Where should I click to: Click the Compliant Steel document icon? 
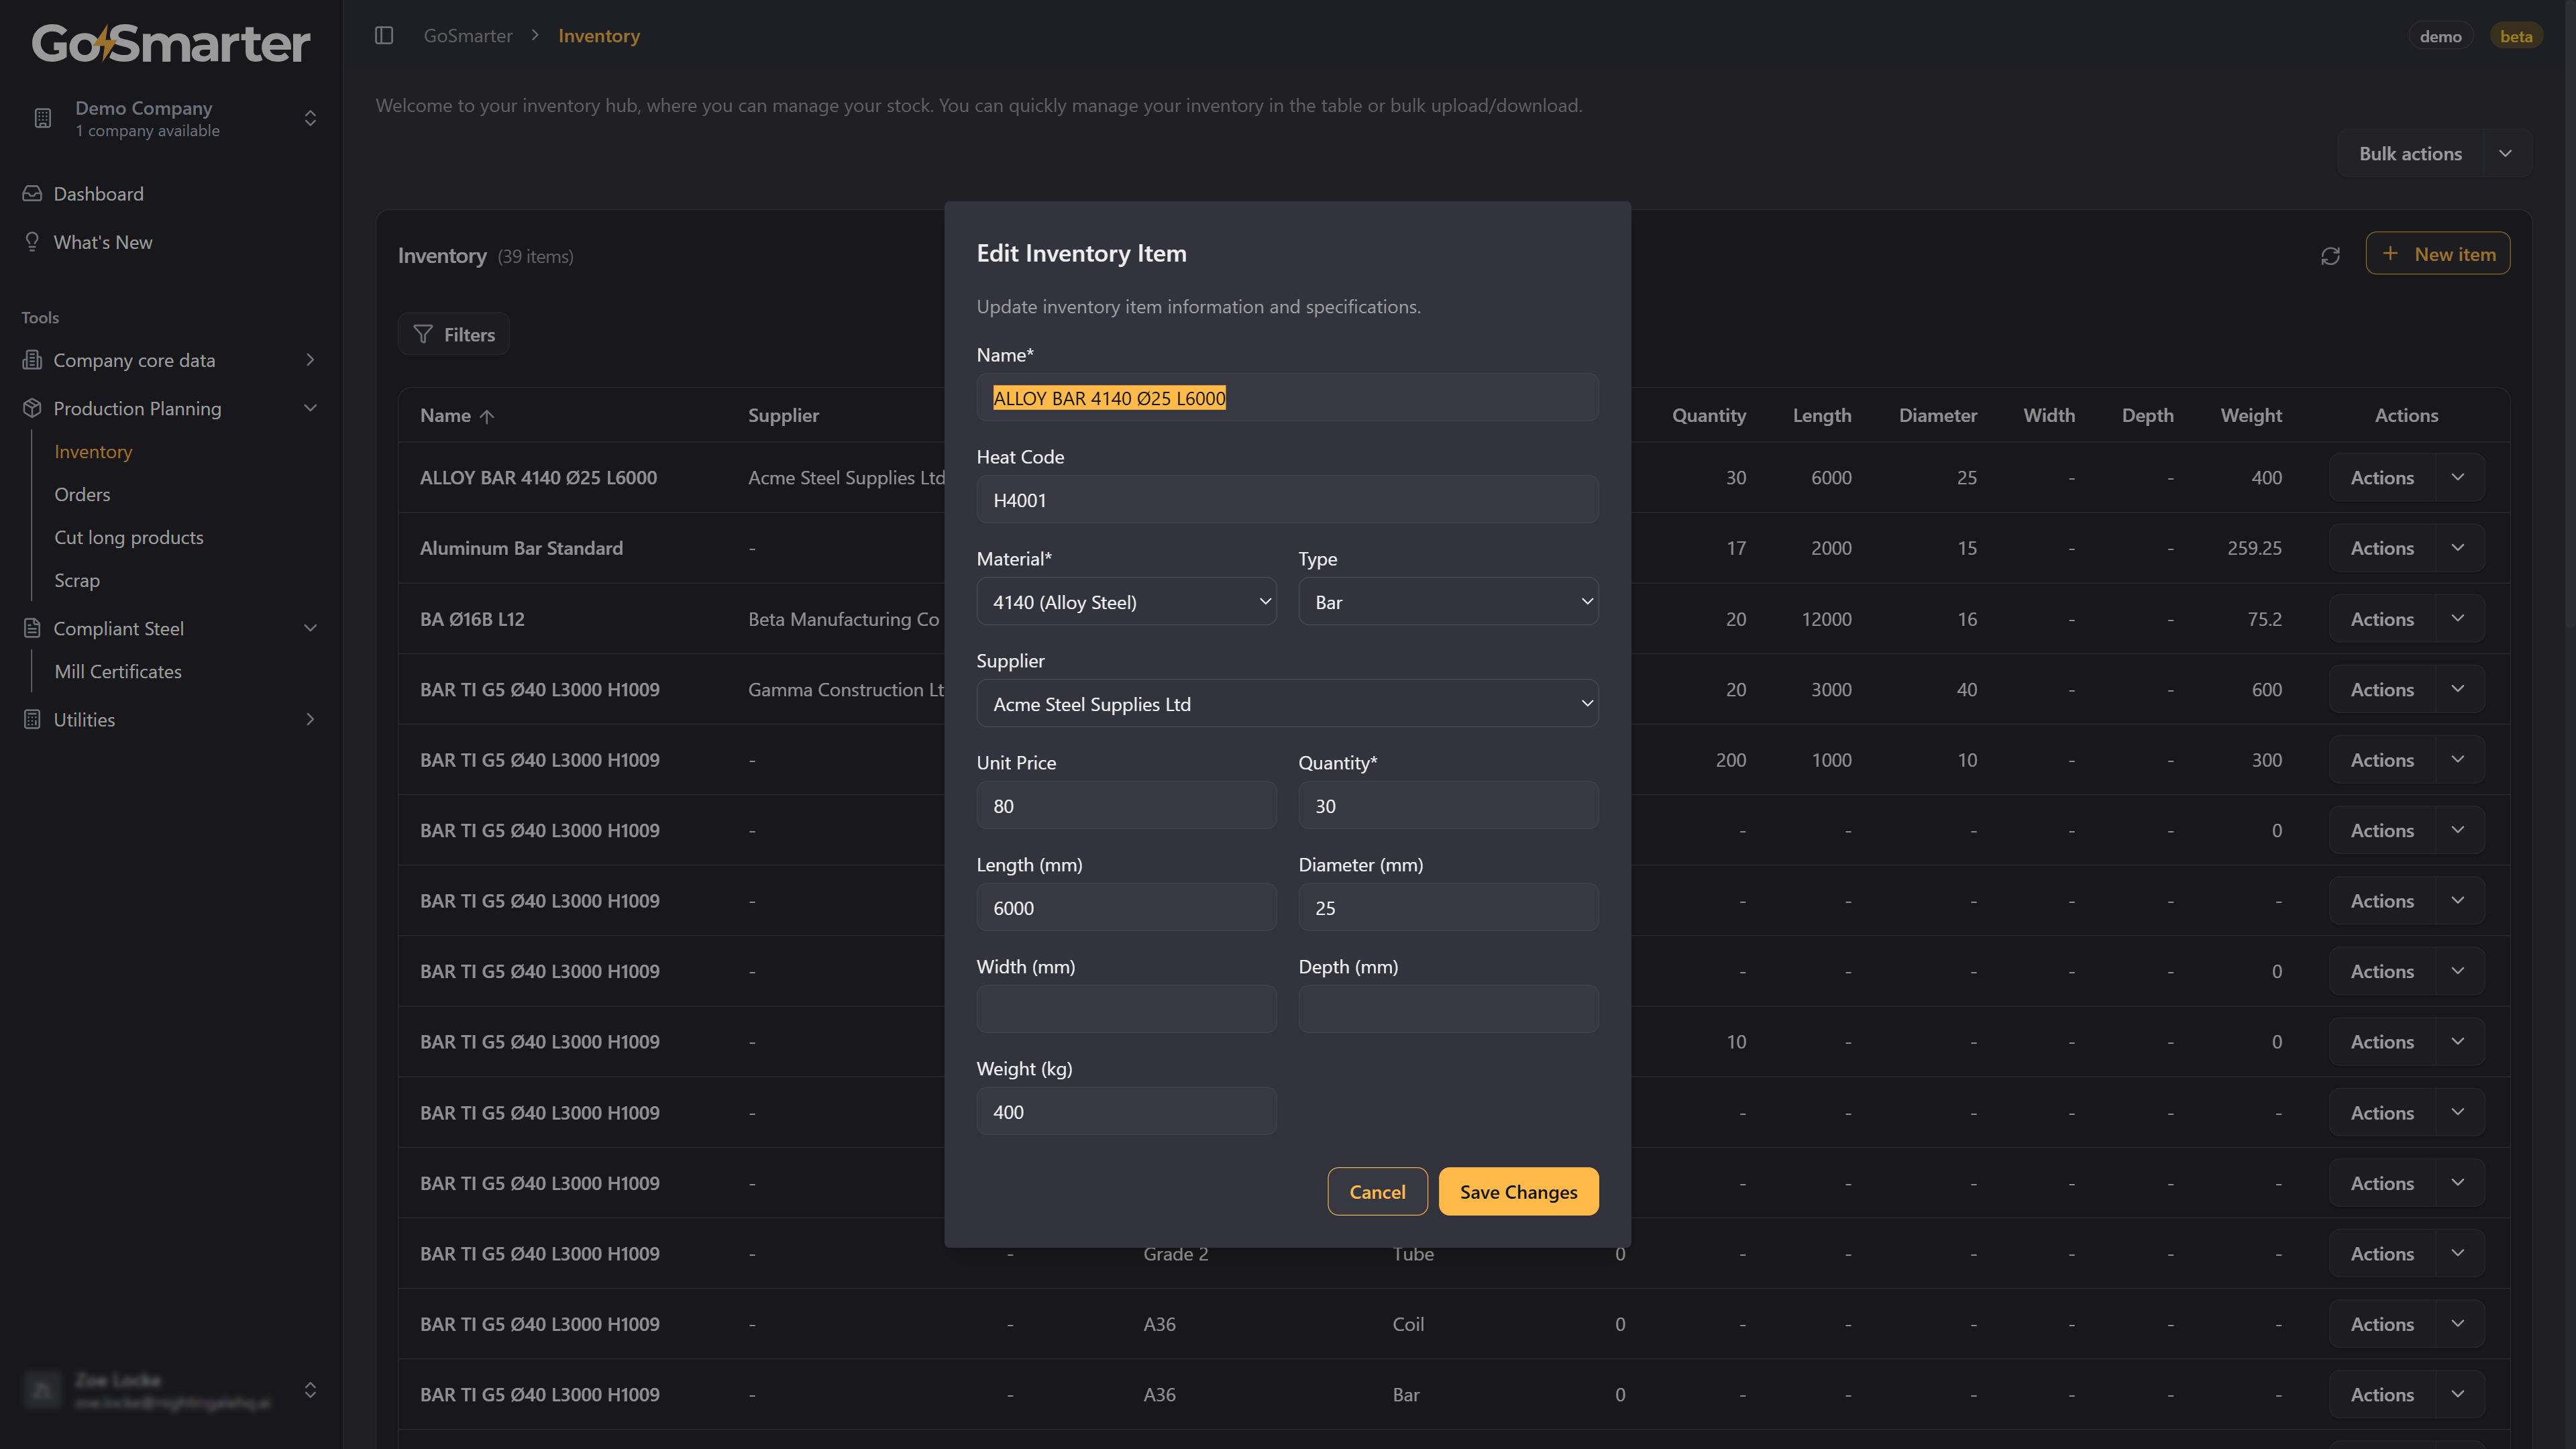(x=32, y=628)
